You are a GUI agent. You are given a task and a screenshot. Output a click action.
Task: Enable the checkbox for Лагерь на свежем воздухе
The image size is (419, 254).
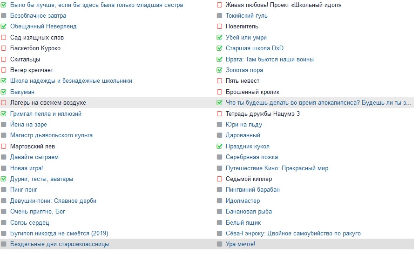click(x=4, y=103)
